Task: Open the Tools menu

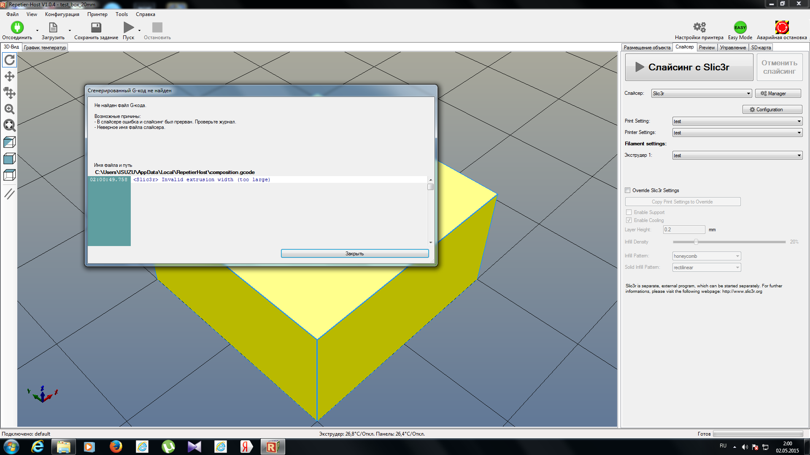Action: point(121,14)
